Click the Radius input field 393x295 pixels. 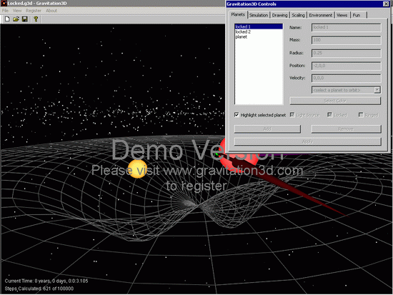[x=346, y=53]
